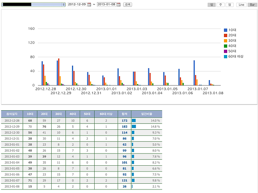Click the 9.8 % daily ratio bar
Viewport: 258px width, 193px height.
(133, 180)
